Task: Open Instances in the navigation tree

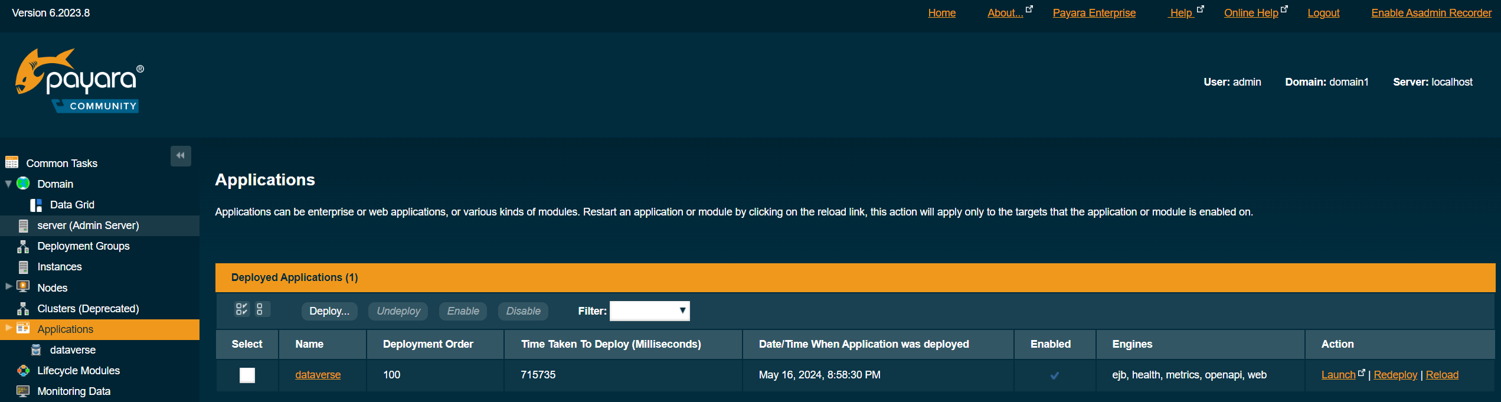Action: tap(60, 267)
